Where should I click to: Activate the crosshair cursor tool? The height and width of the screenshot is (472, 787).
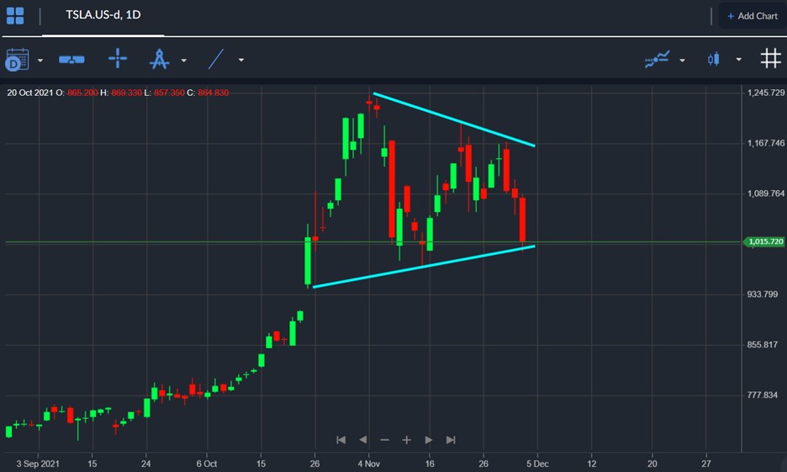click(x=118, y=58)
